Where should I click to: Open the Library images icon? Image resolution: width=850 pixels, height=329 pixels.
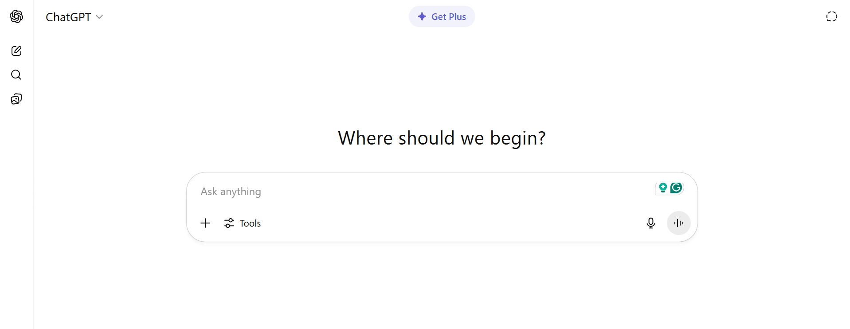coord(16,99)
